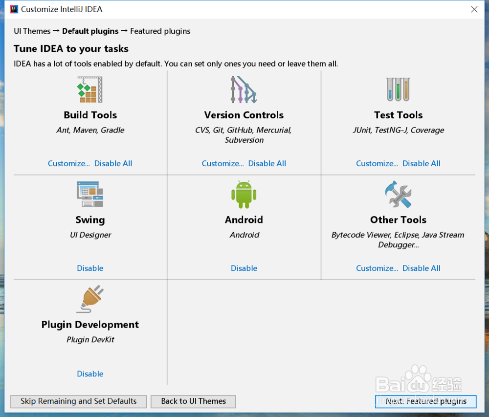Click the Build Tools heading
Image resolution: width=489 pixels, height=417 pixels.
[90, 115]
